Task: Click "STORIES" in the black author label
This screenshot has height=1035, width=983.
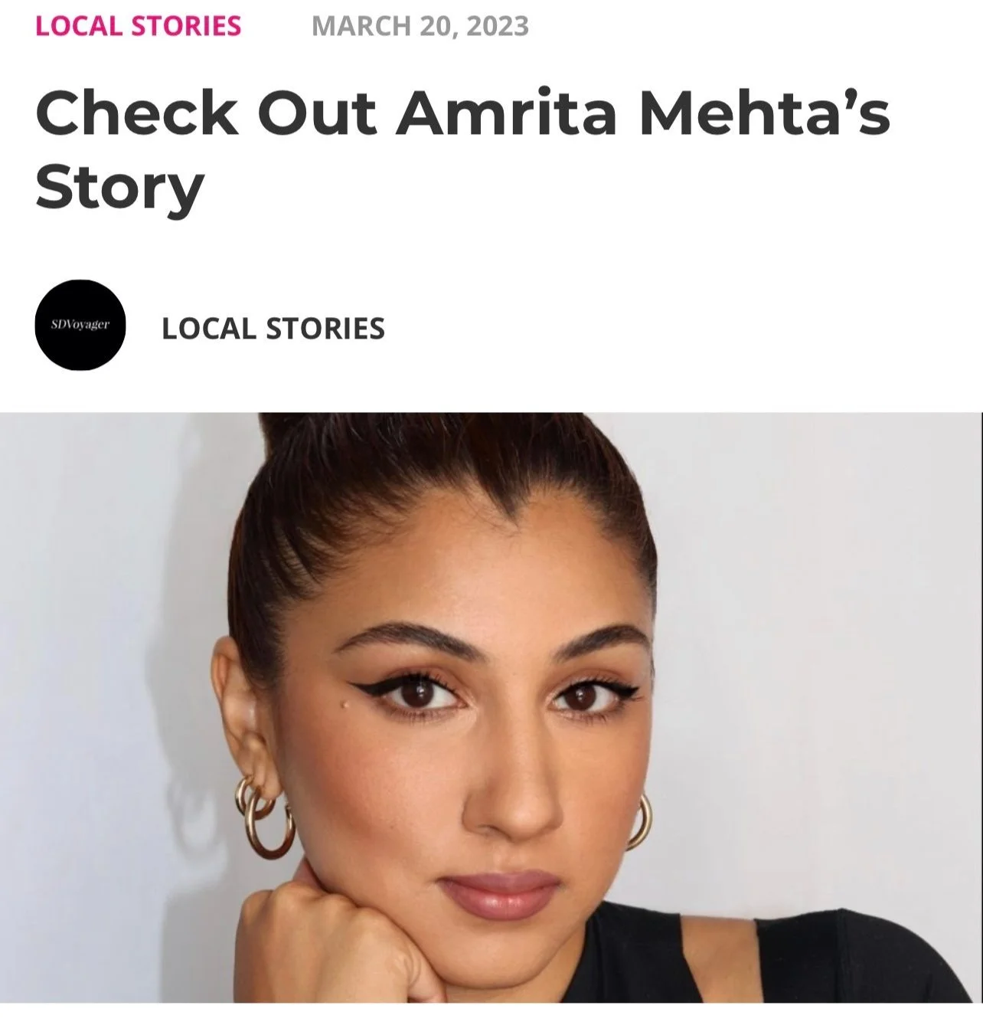Action: [325, 329]
